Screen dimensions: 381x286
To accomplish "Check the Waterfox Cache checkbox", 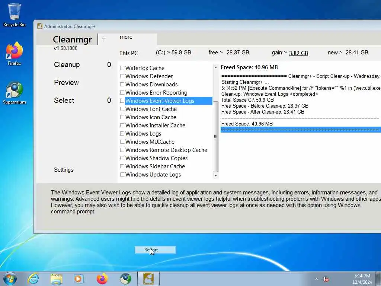I will pyautogui.click(x=122, y=68).
